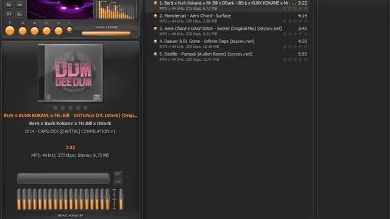Click the purple visualization display
Screen dimensions: 390x219
click(60, 10)
